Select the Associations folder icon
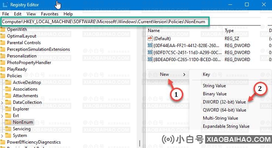 [x=8, y=89]
